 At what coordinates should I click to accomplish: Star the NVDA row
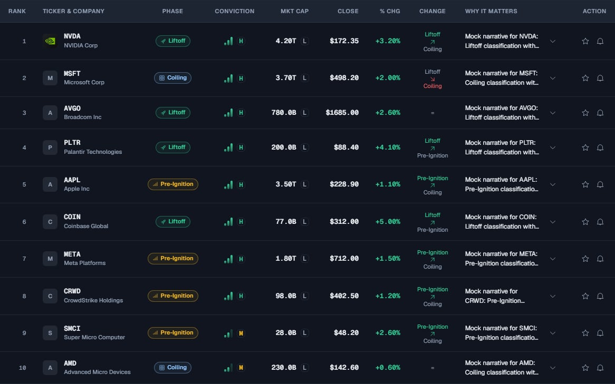(x=585, y=41)
